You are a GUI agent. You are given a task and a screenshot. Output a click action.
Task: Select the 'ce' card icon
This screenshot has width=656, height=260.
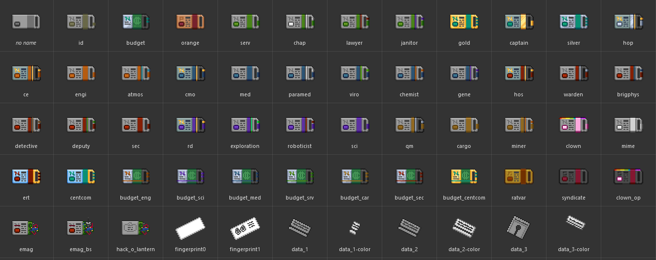(x=26, y=73)
